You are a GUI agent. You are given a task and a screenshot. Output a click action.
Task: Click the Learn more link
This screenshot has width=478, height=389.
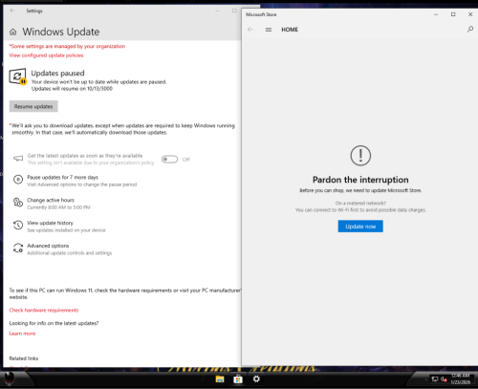(22, 334)
